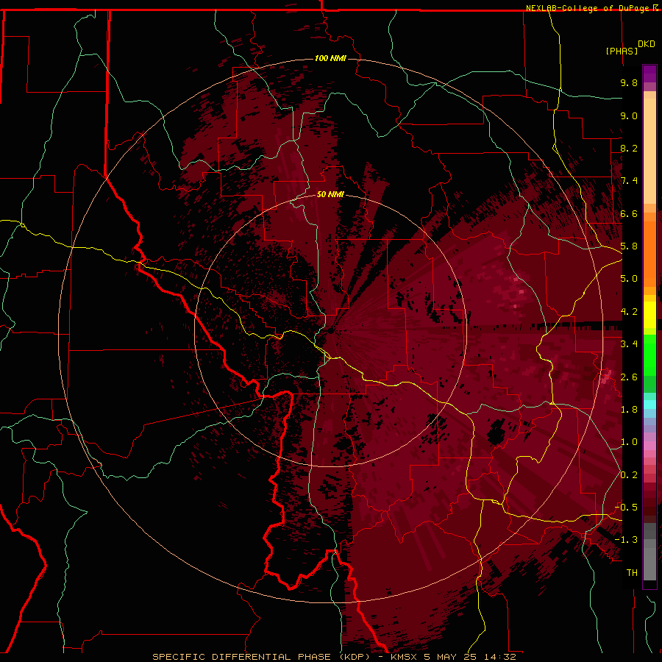Click the purple top segment of color bar
This screenshot has height=662, width=662.
point(649,74)
